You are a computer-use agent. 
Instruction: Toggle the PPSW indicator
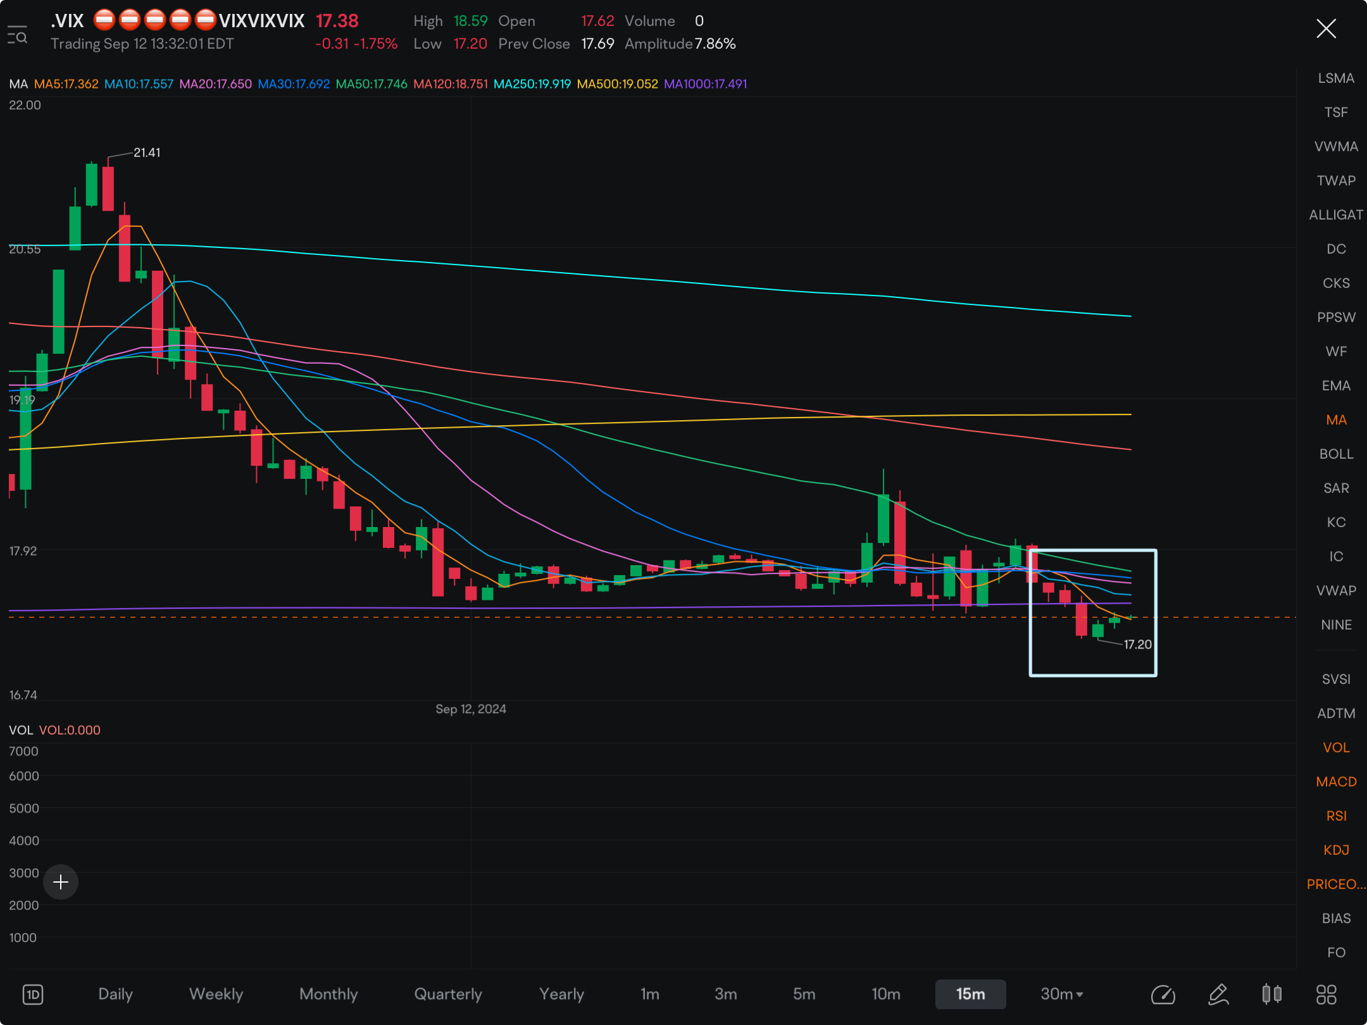click(1336, 318)
